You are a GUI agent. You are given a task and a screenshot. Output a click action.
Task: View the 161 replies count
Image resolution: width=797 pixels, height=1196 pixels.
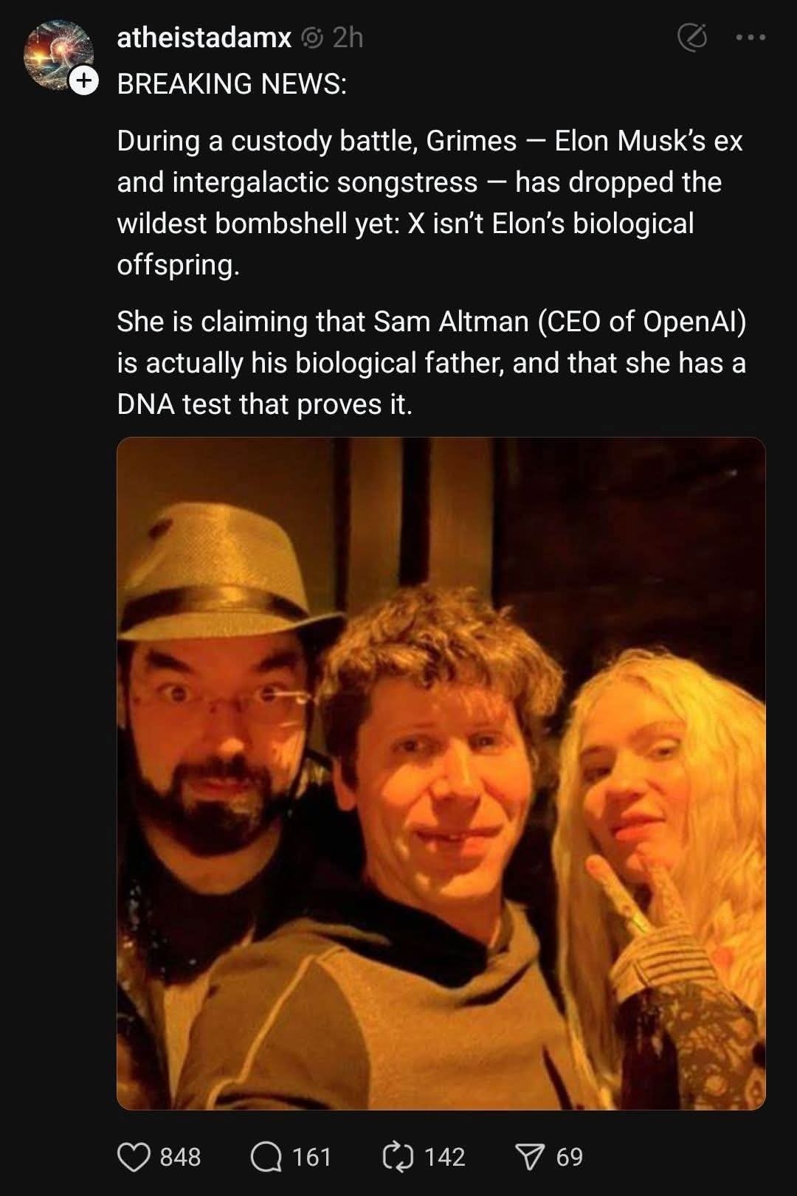pos(311,1156)
